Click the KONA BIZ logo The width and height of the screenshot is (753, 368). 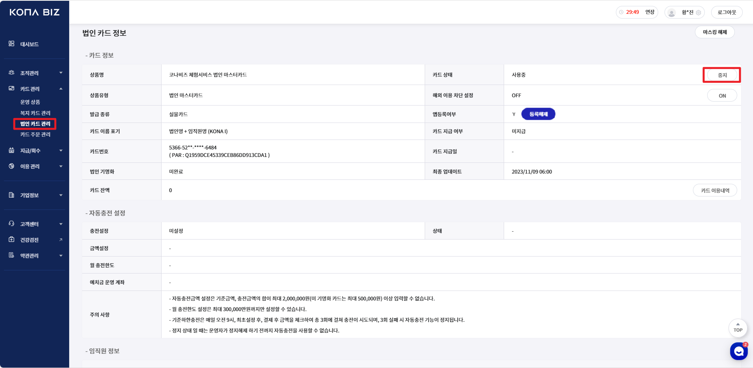coord(34,12)
